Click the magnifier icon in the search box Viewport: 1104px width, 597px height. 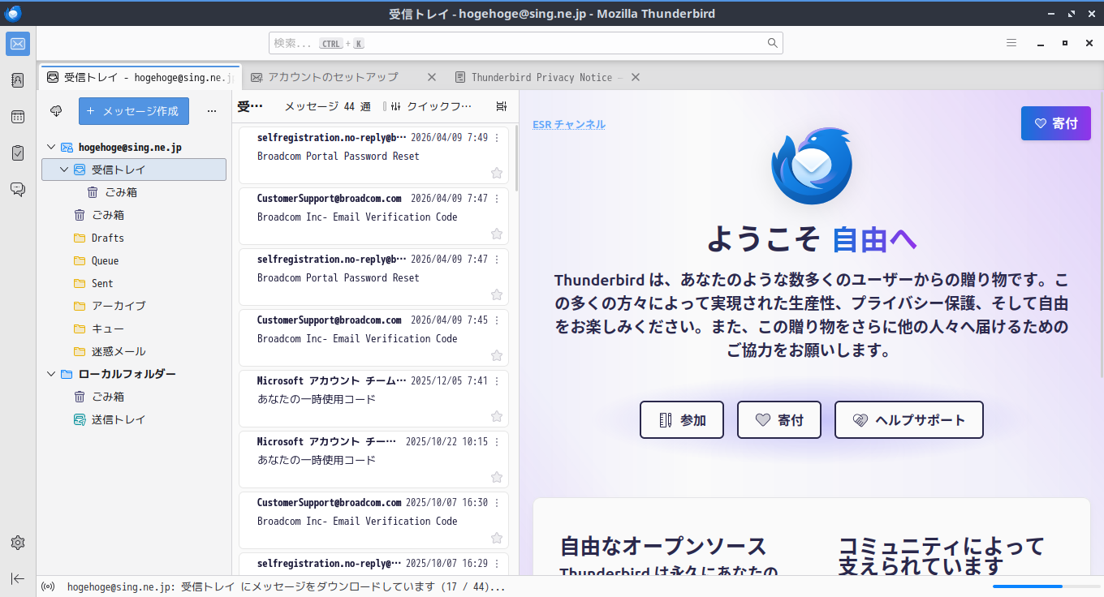(x=773, y=43)
